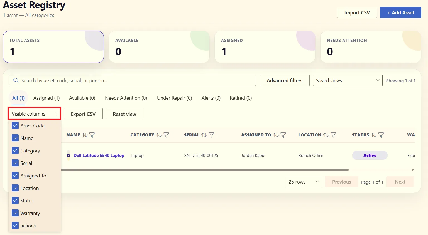Open the Dell Latitude 5540 Laptop link
This screenshot has height=235, width=428.
99,156
